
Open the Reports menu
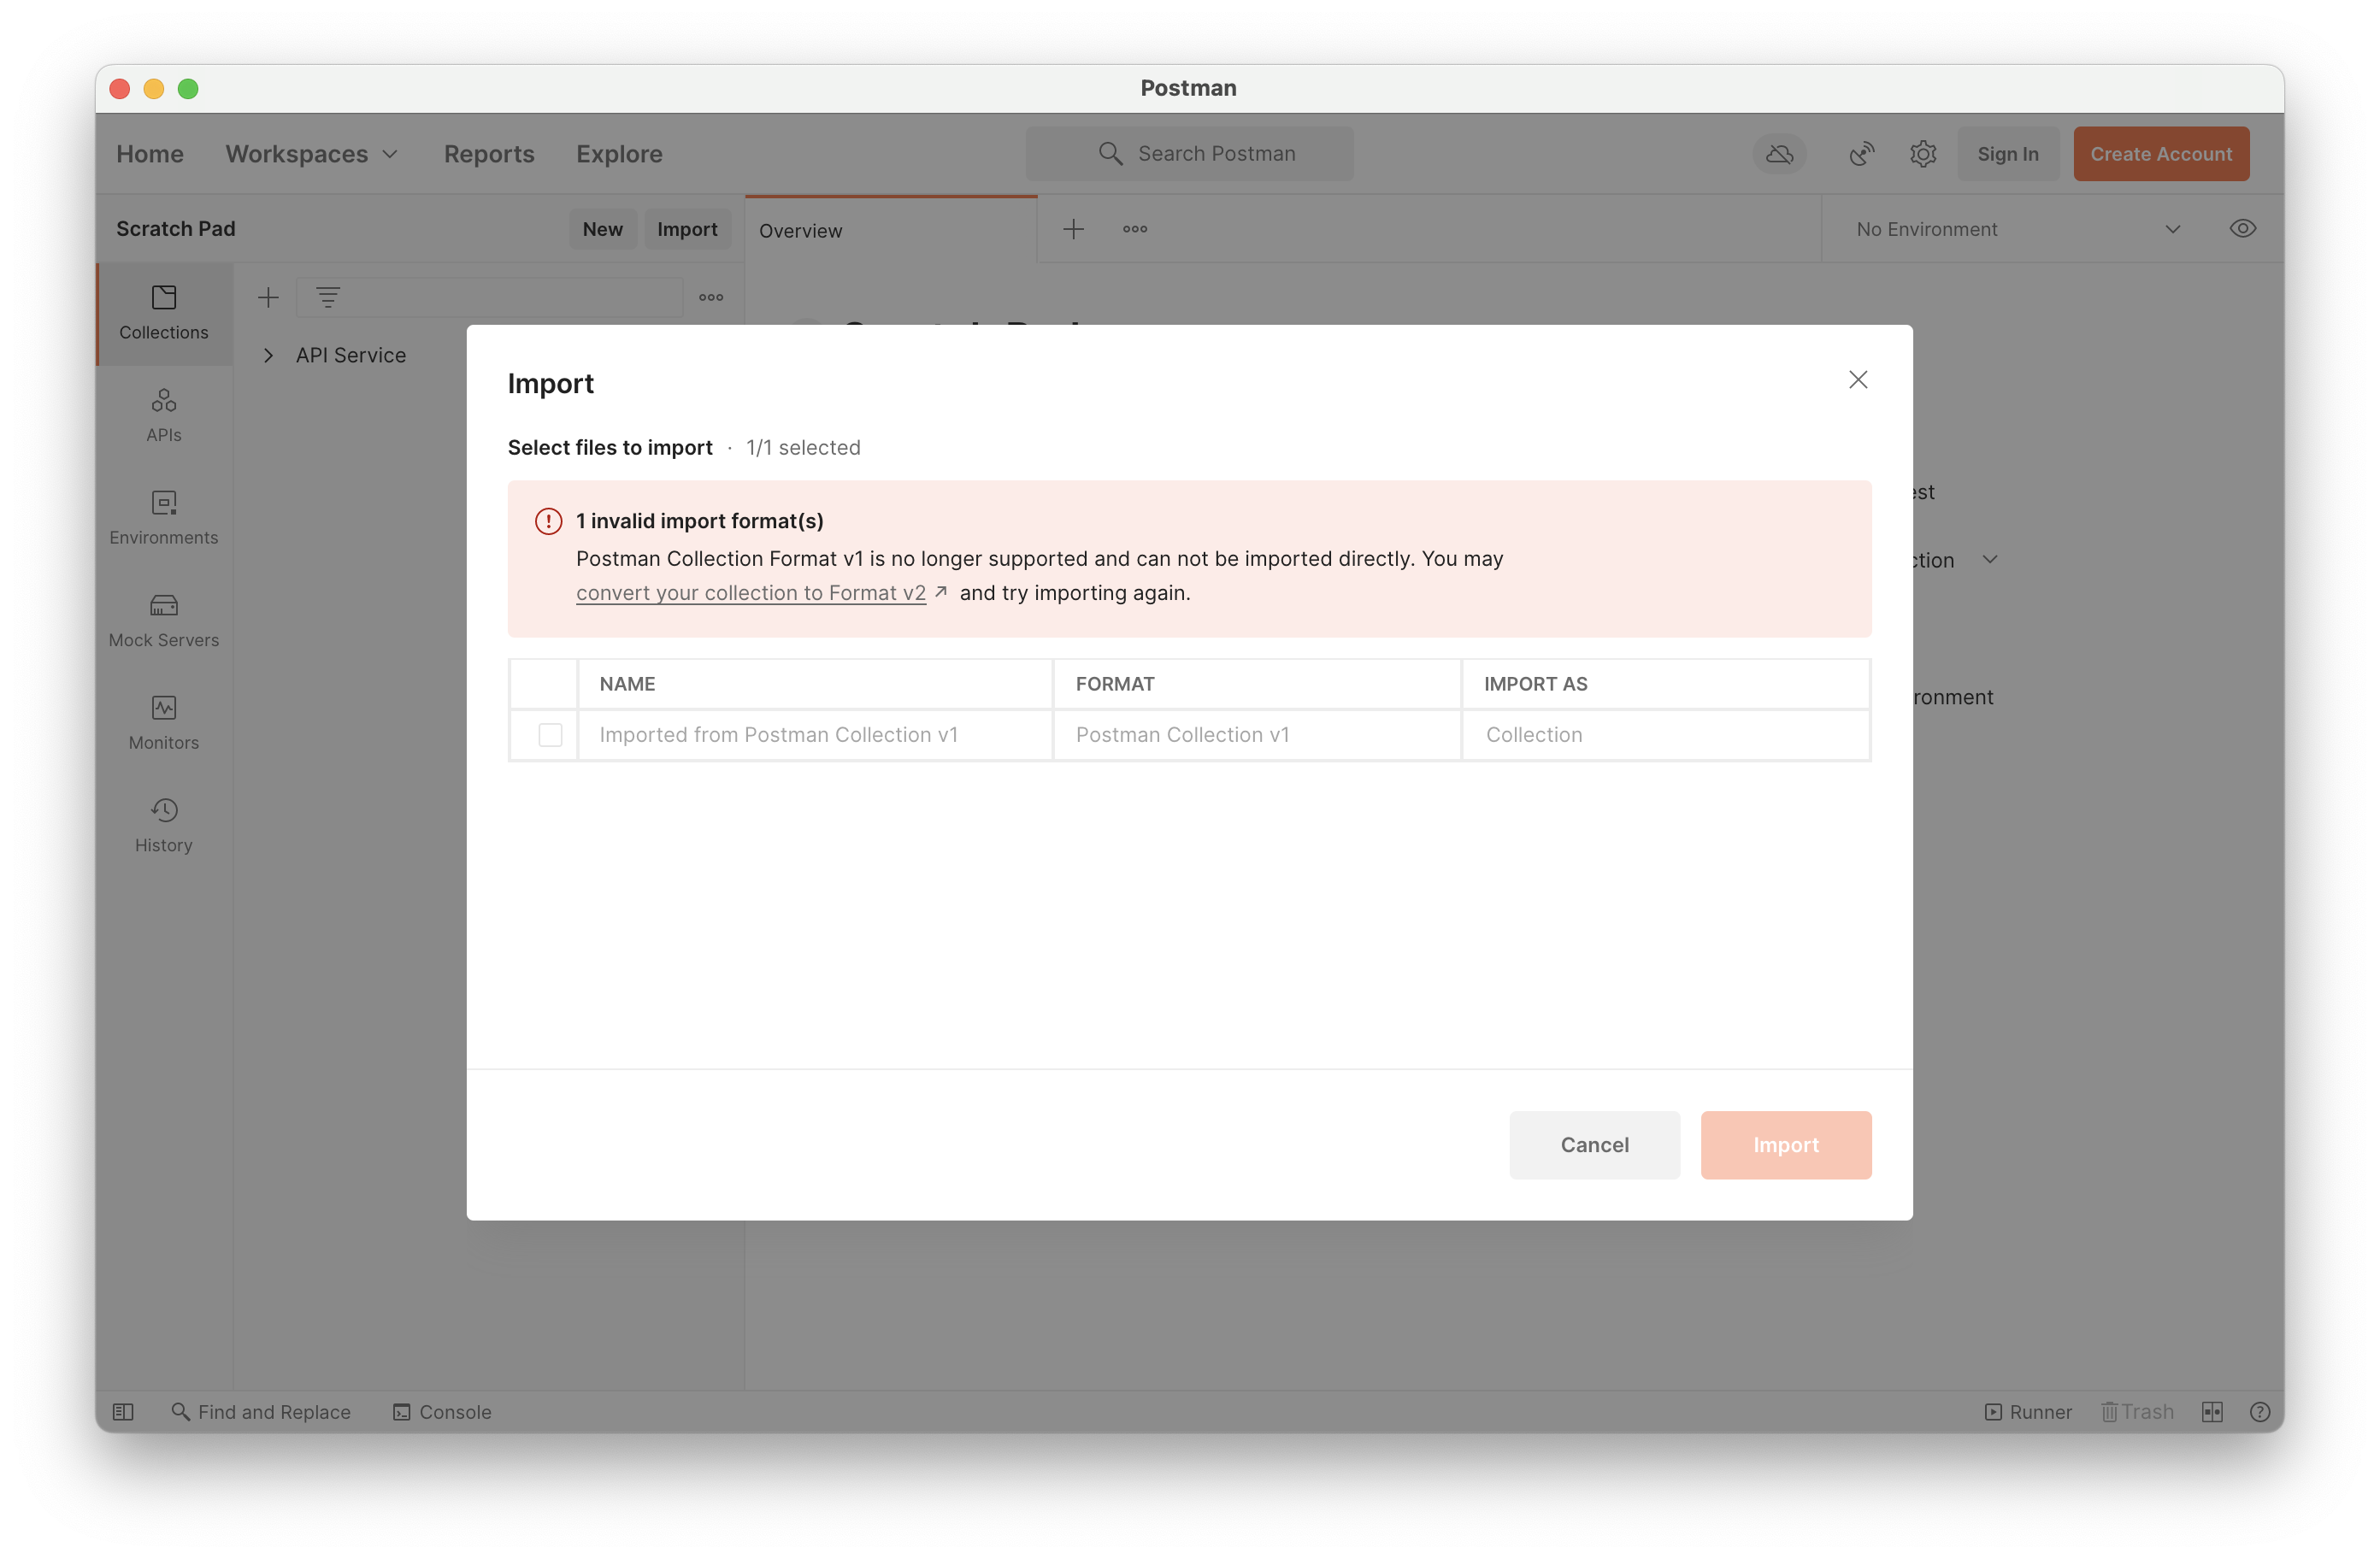(489, 153)
